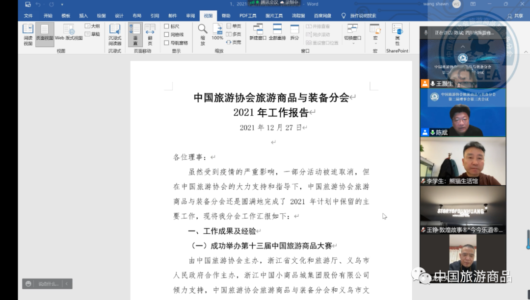Click 同步滚动 synchronous scrolling

tap(318, 34)
